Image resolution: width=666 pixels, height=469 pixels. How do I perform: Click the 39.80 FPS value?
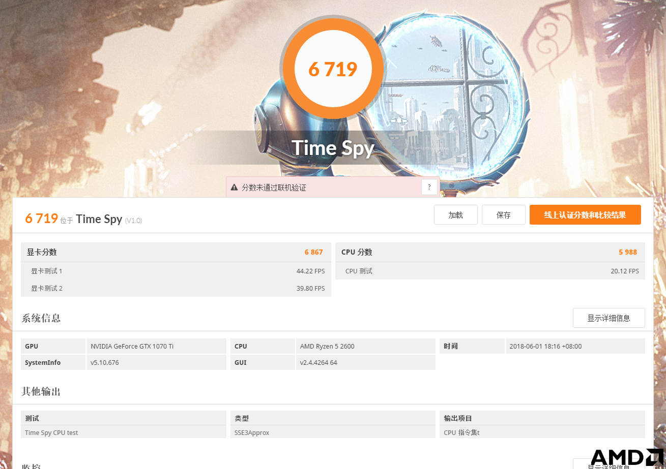pyautogui.click(x=310, y=289)
